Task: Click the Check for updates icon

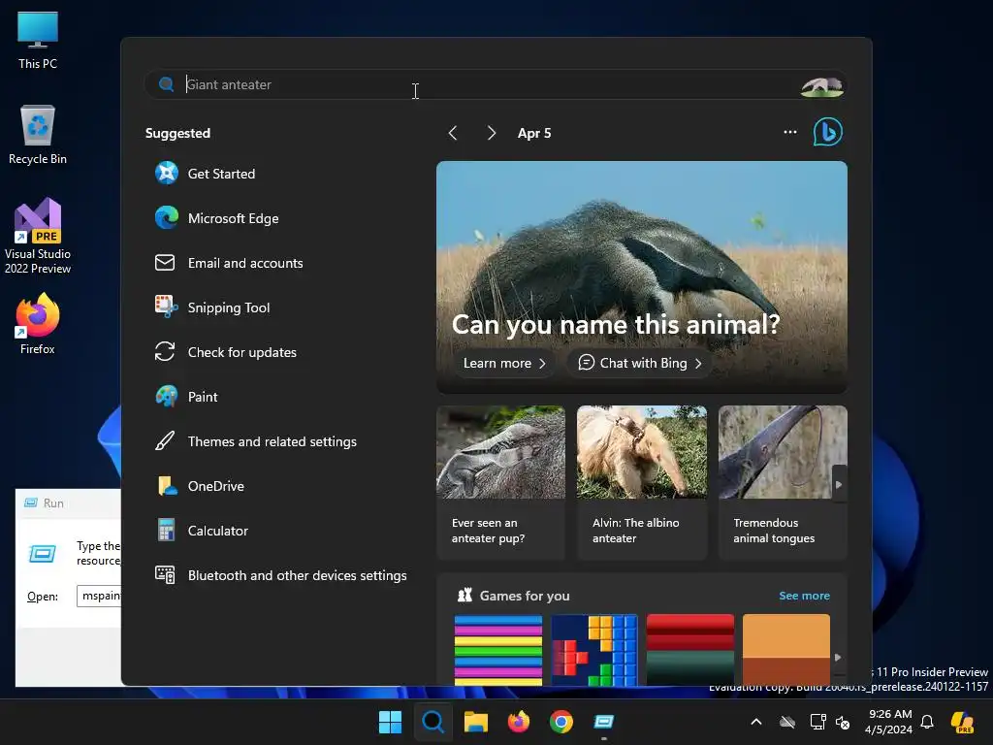Action: (x=165, y=351)
